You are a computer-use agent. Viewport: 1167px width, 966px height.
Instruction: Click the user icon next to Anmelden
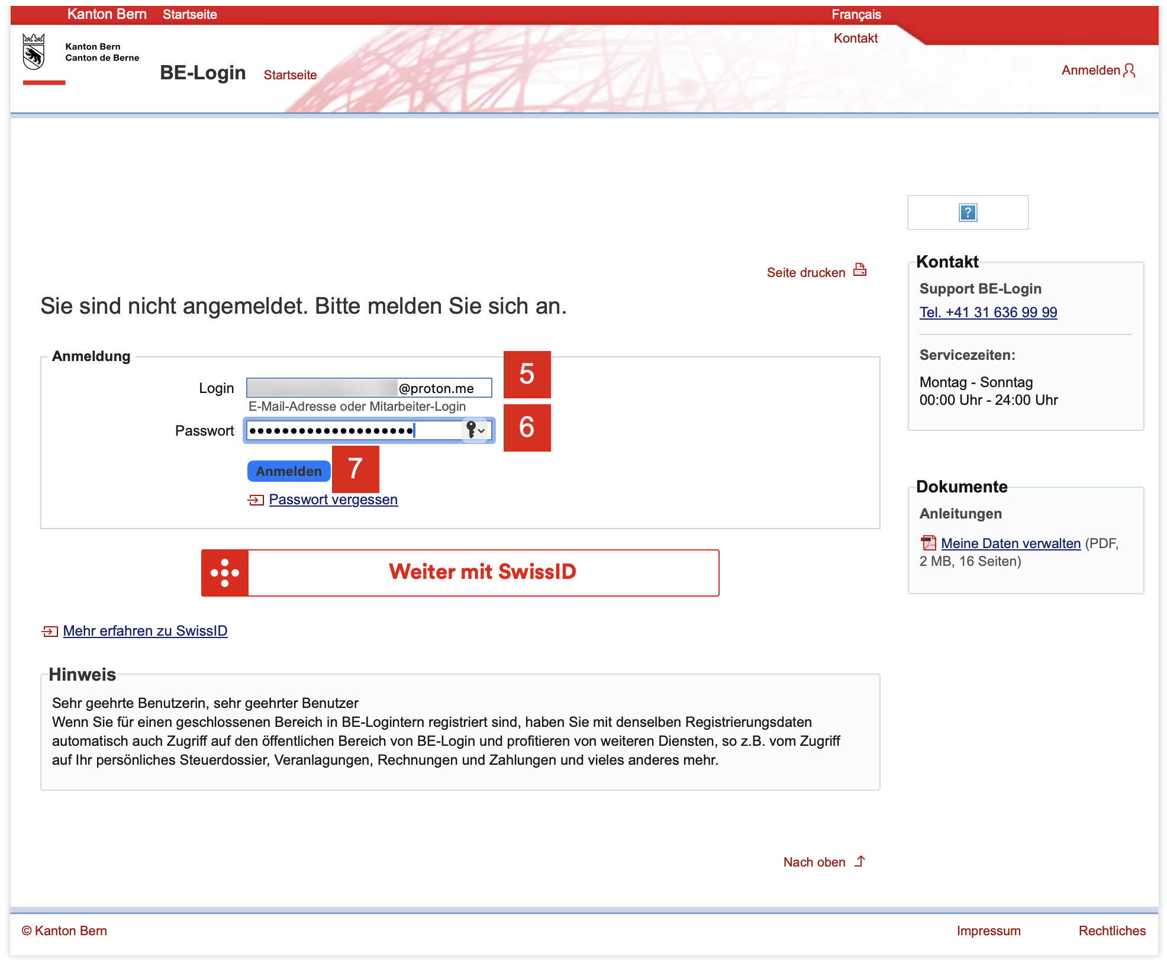(1129, 70)
